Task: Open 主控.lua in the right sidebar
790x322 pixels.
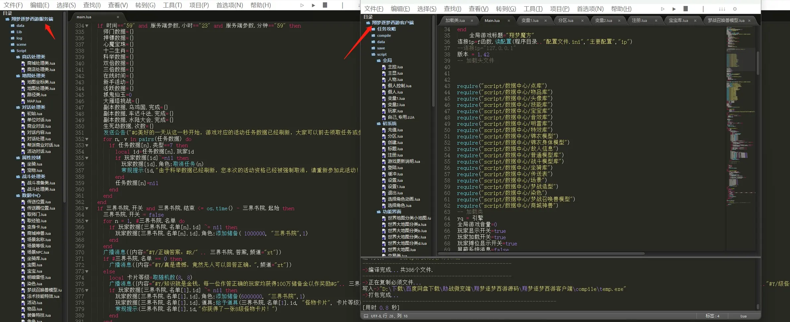Action: (395, 67)
